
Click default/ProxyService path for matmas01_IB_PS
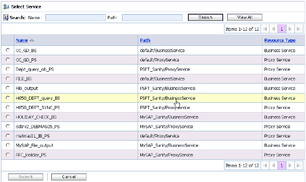point(159,136)
